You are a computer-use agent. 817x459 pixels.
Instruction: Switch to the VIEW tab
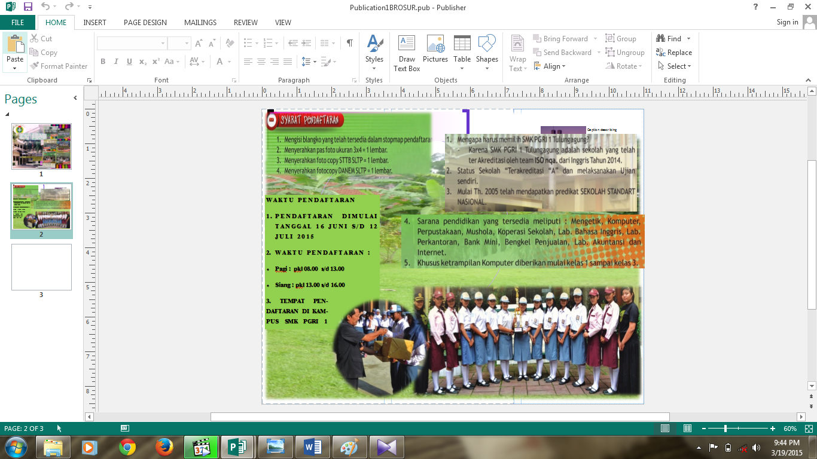283,22
